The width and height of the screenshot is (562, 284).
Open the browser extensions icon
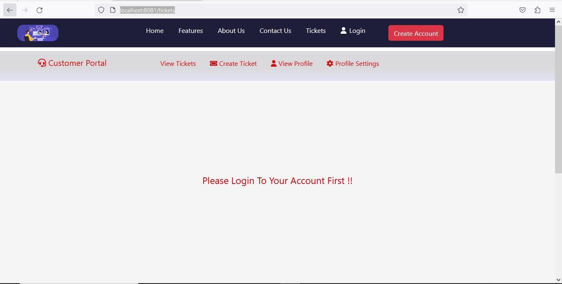pyautogui.click(x=537, y=10)
